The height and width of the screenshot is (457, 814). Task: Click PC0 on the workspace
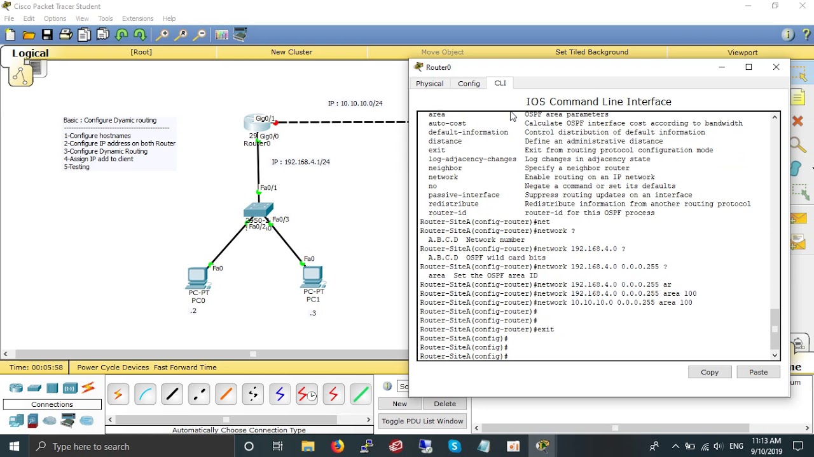[198, 277]
